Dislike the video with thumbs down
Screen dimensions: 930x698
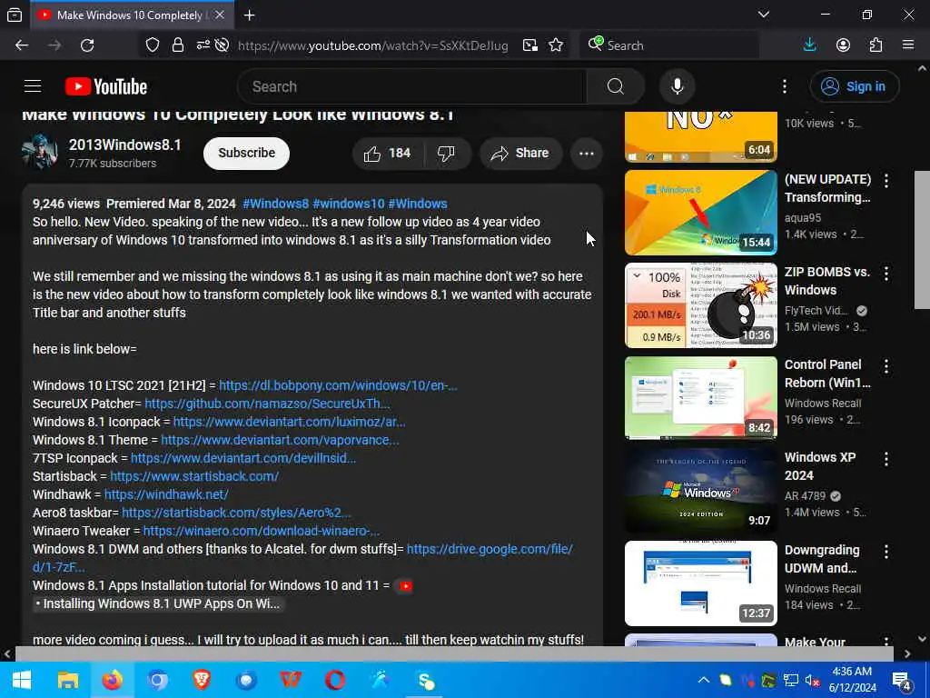coord(447,153)
